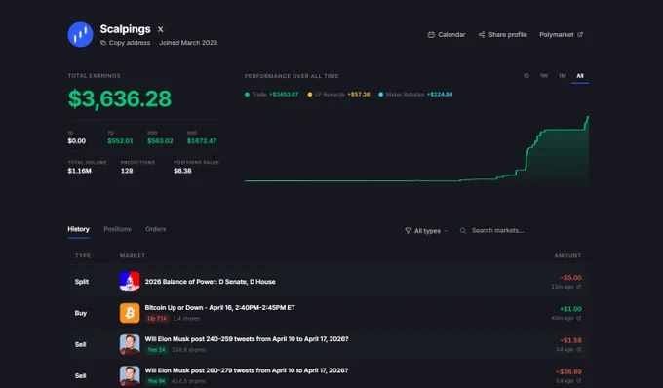Image resolution: width=663 pixels, height=388 pixels.
Task: Open transaction link icon for -$1.58 row
Action: coord(579,350)
